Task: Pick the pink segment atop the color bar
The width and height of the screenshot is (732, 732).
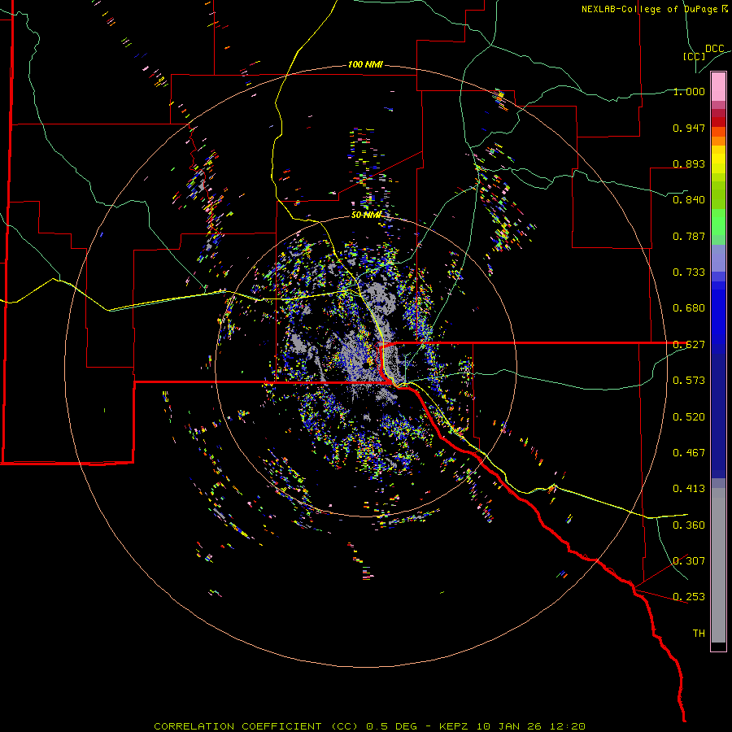Action: (x=718, y=87)
